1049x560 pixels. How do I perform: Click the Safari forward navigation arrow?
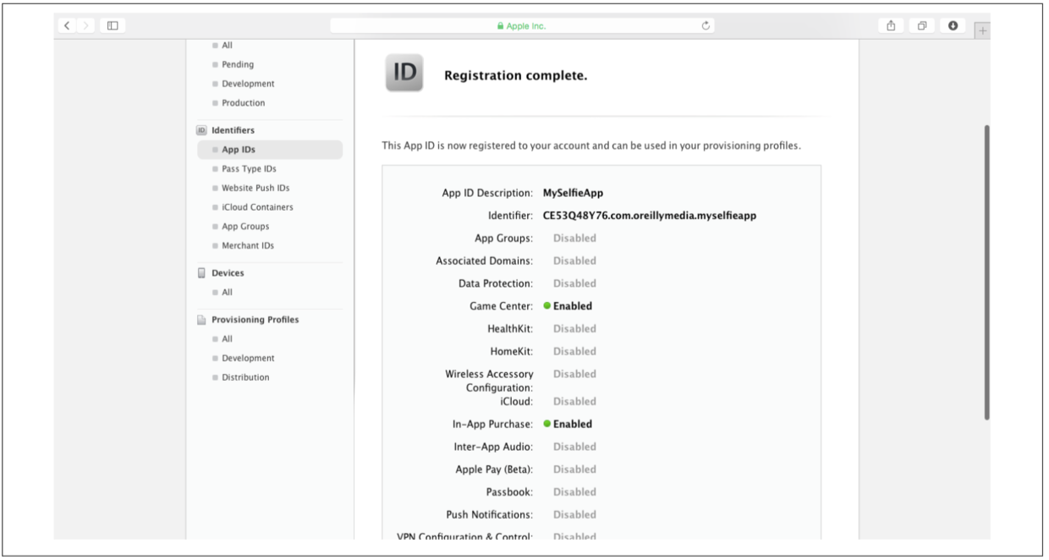(87, 25)
